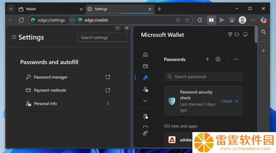Add a sidebar app with plus

point(263,51)
